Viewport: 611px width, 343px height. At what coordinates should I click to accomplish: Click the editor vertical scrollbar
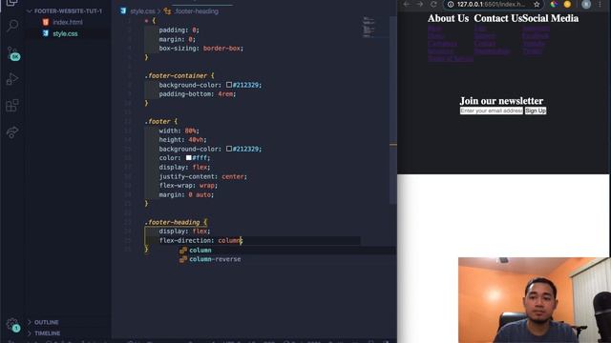point(392,111)
